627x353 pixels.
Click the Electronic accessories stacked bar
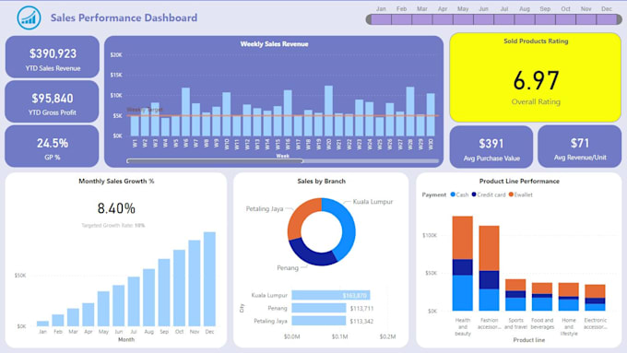click(595, 298)
